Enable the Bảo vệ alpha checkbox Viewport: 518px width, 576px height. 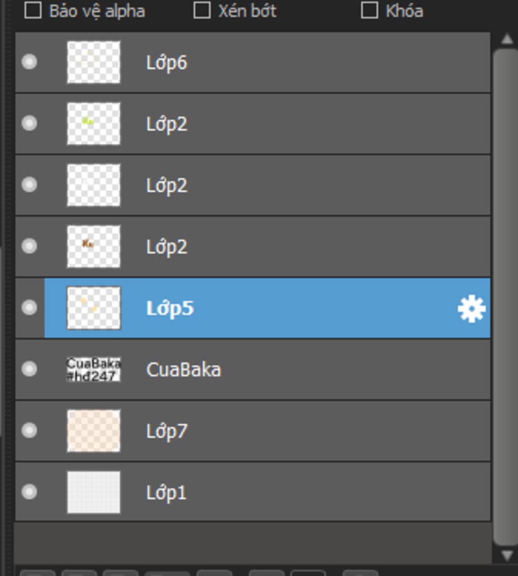(33, 10)
